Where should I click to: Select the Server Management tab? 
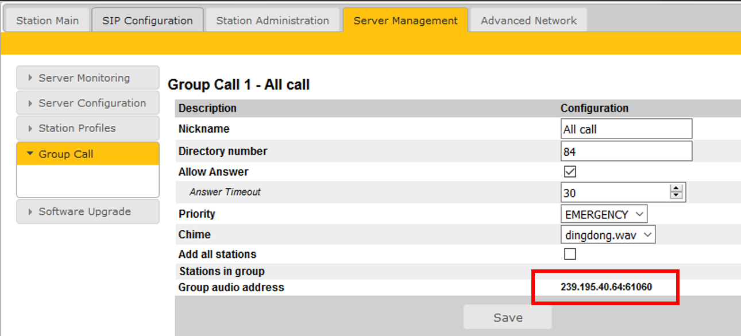[406, 21]
